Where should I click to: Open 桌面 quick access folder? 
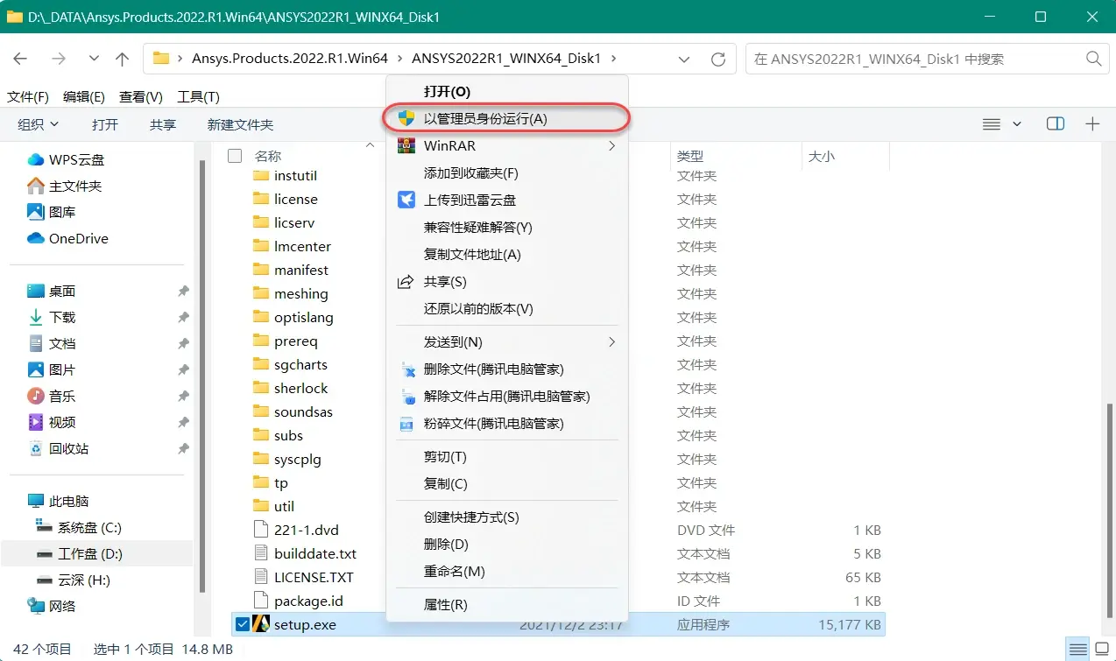52,291
